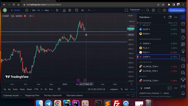Screen dimensions: 188x106
Task: Toggle the percent scale mode
Action: coord(122,89)
